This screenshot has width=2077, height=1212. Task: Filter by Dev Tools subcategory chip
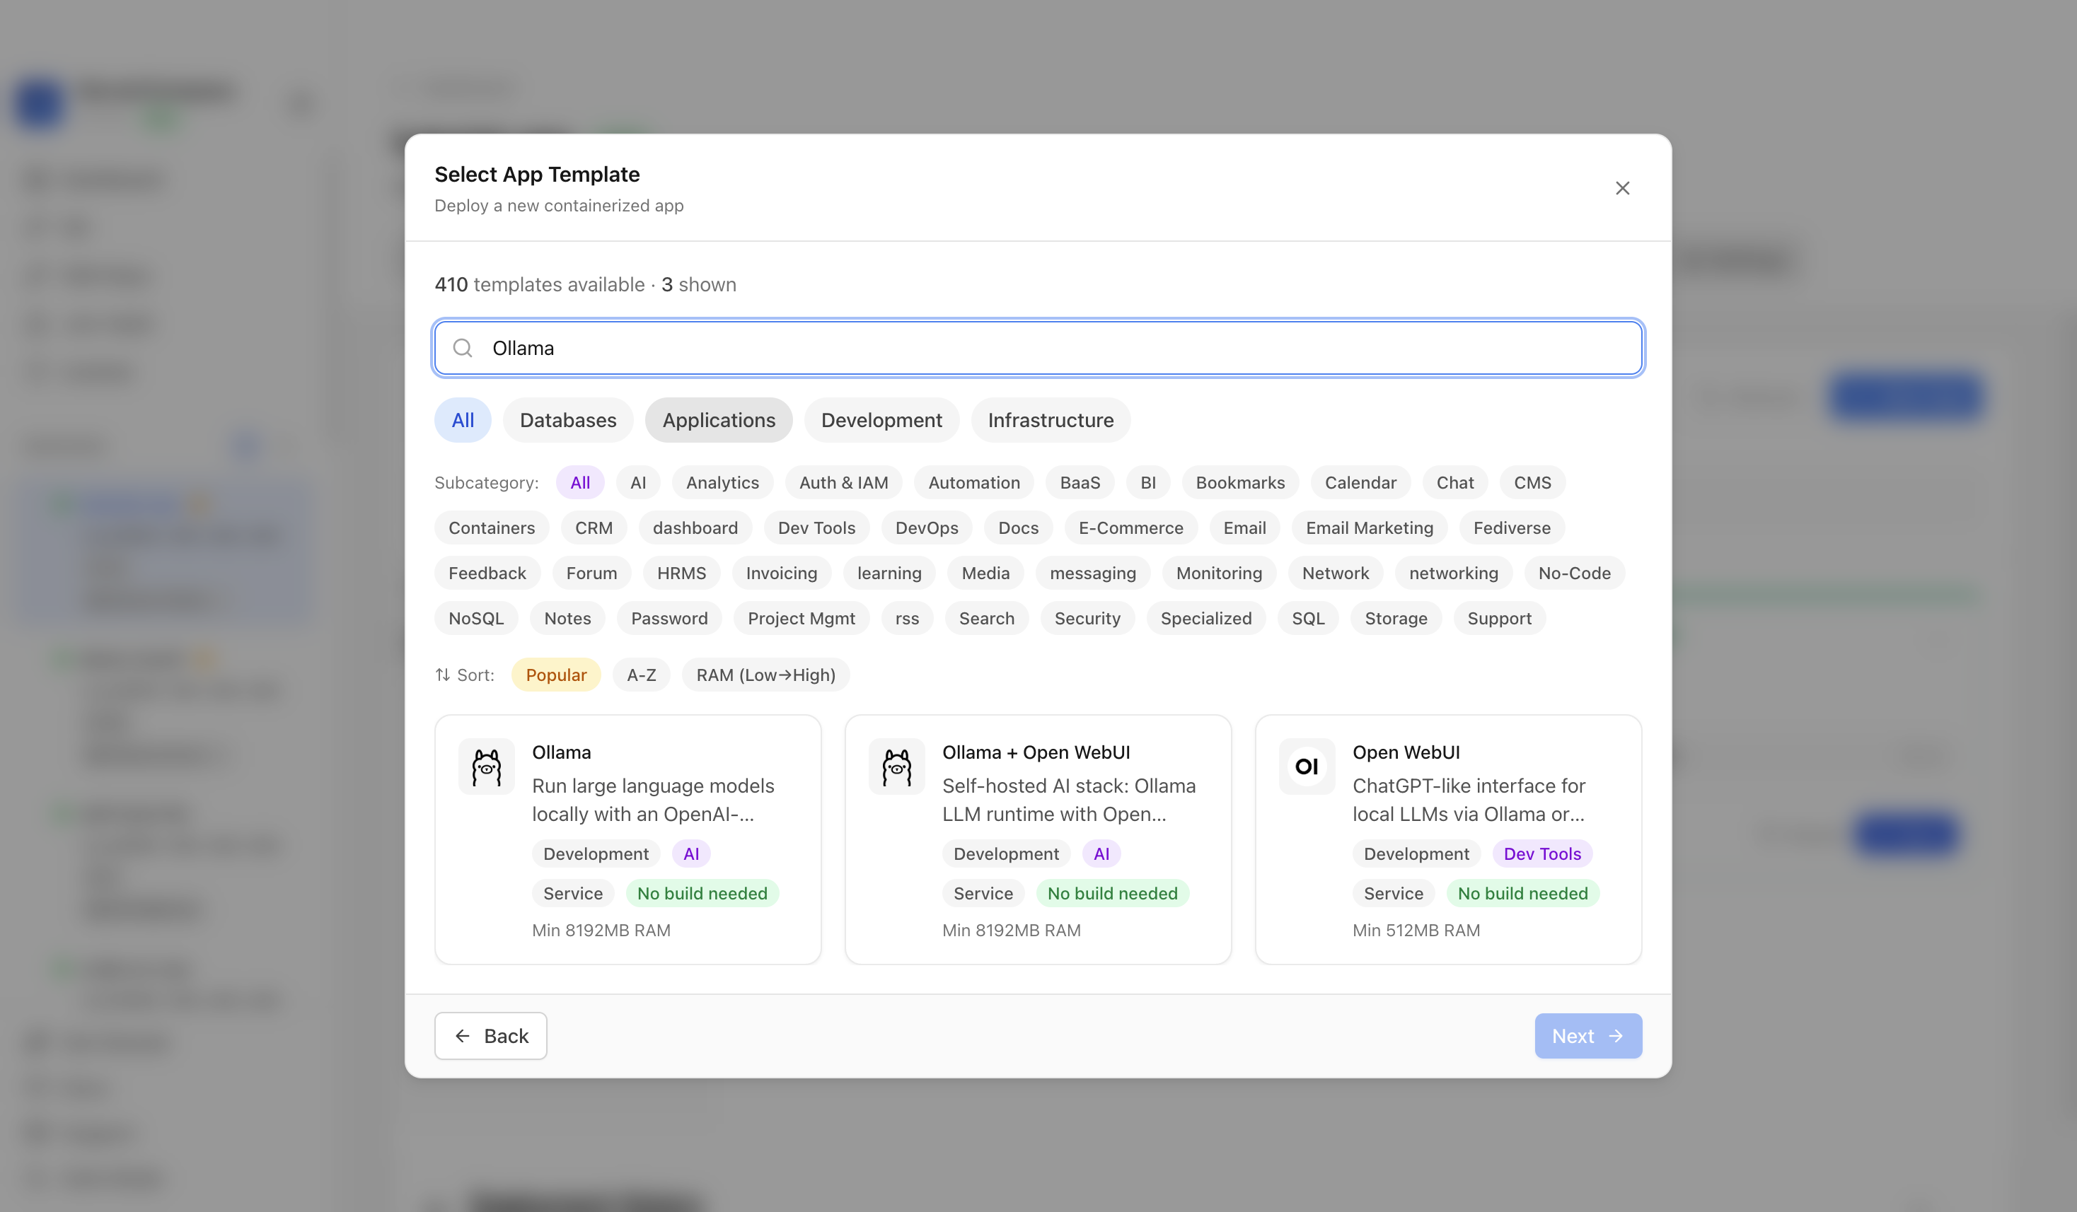coord(817,528)
